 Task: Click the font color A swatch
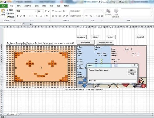(x=41, y=16)
